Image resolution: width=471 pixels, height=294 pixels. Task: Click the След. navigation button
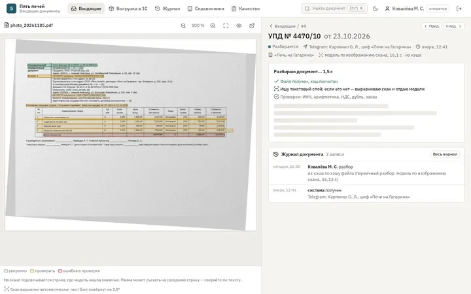click(454, 26)
